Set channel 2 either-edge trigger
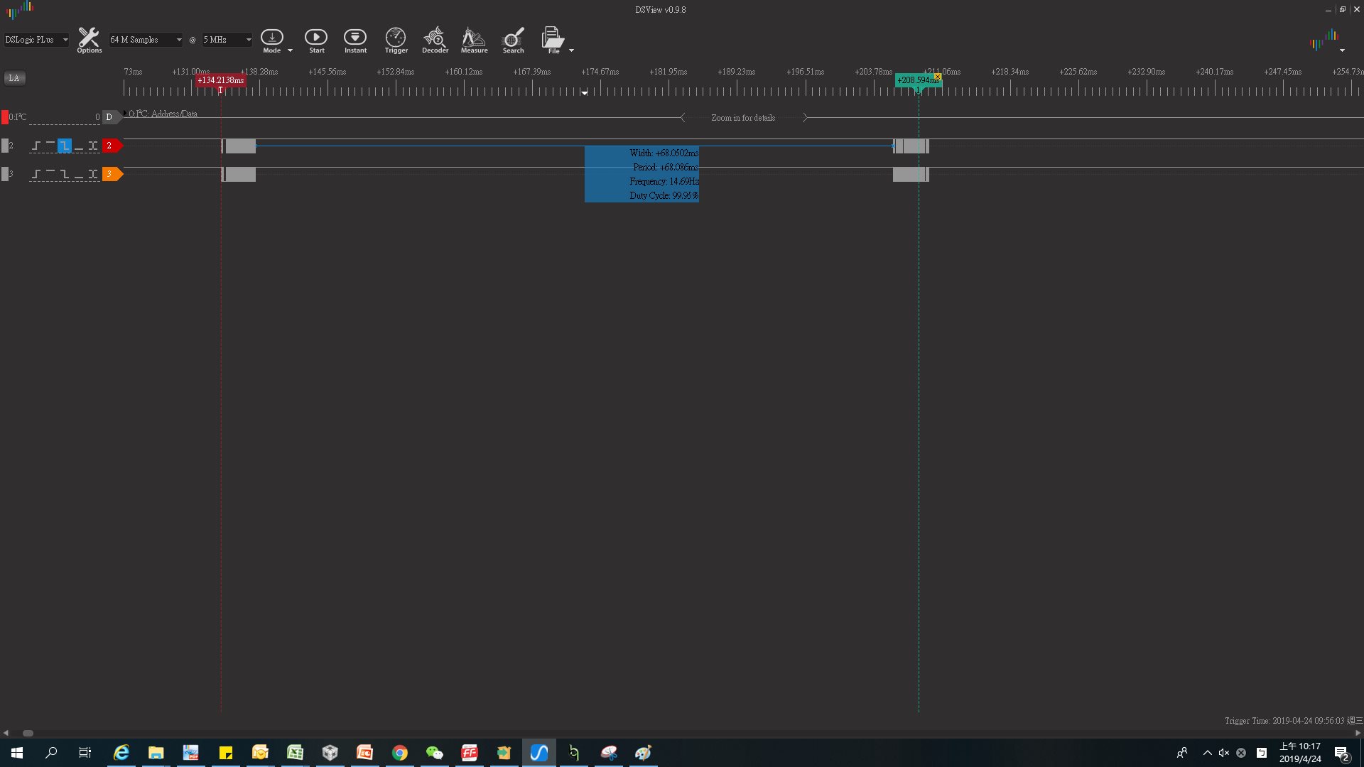 click(92, 146)
